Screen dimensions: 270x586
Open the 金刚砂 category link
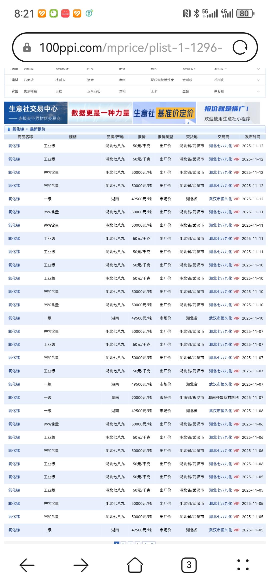(x=187, y=80)
